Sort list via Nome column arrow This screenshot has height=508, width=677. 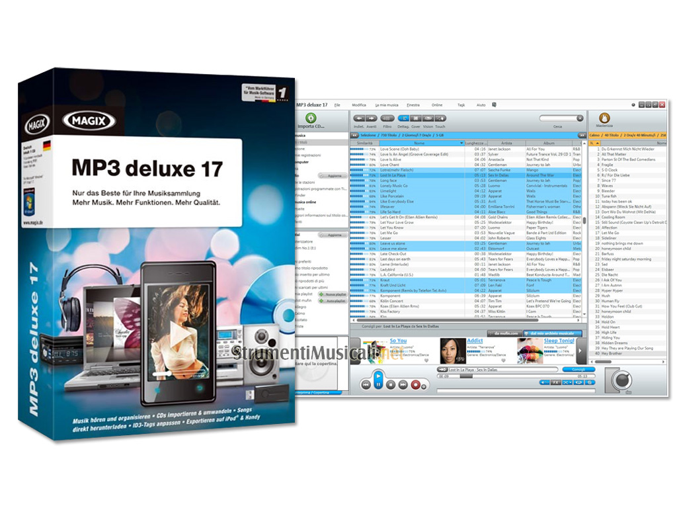[461, 143]
